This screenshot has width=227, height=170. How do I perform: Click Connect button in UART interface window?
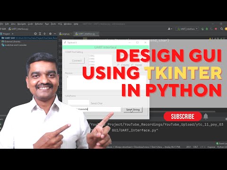(x=77, y=60)
